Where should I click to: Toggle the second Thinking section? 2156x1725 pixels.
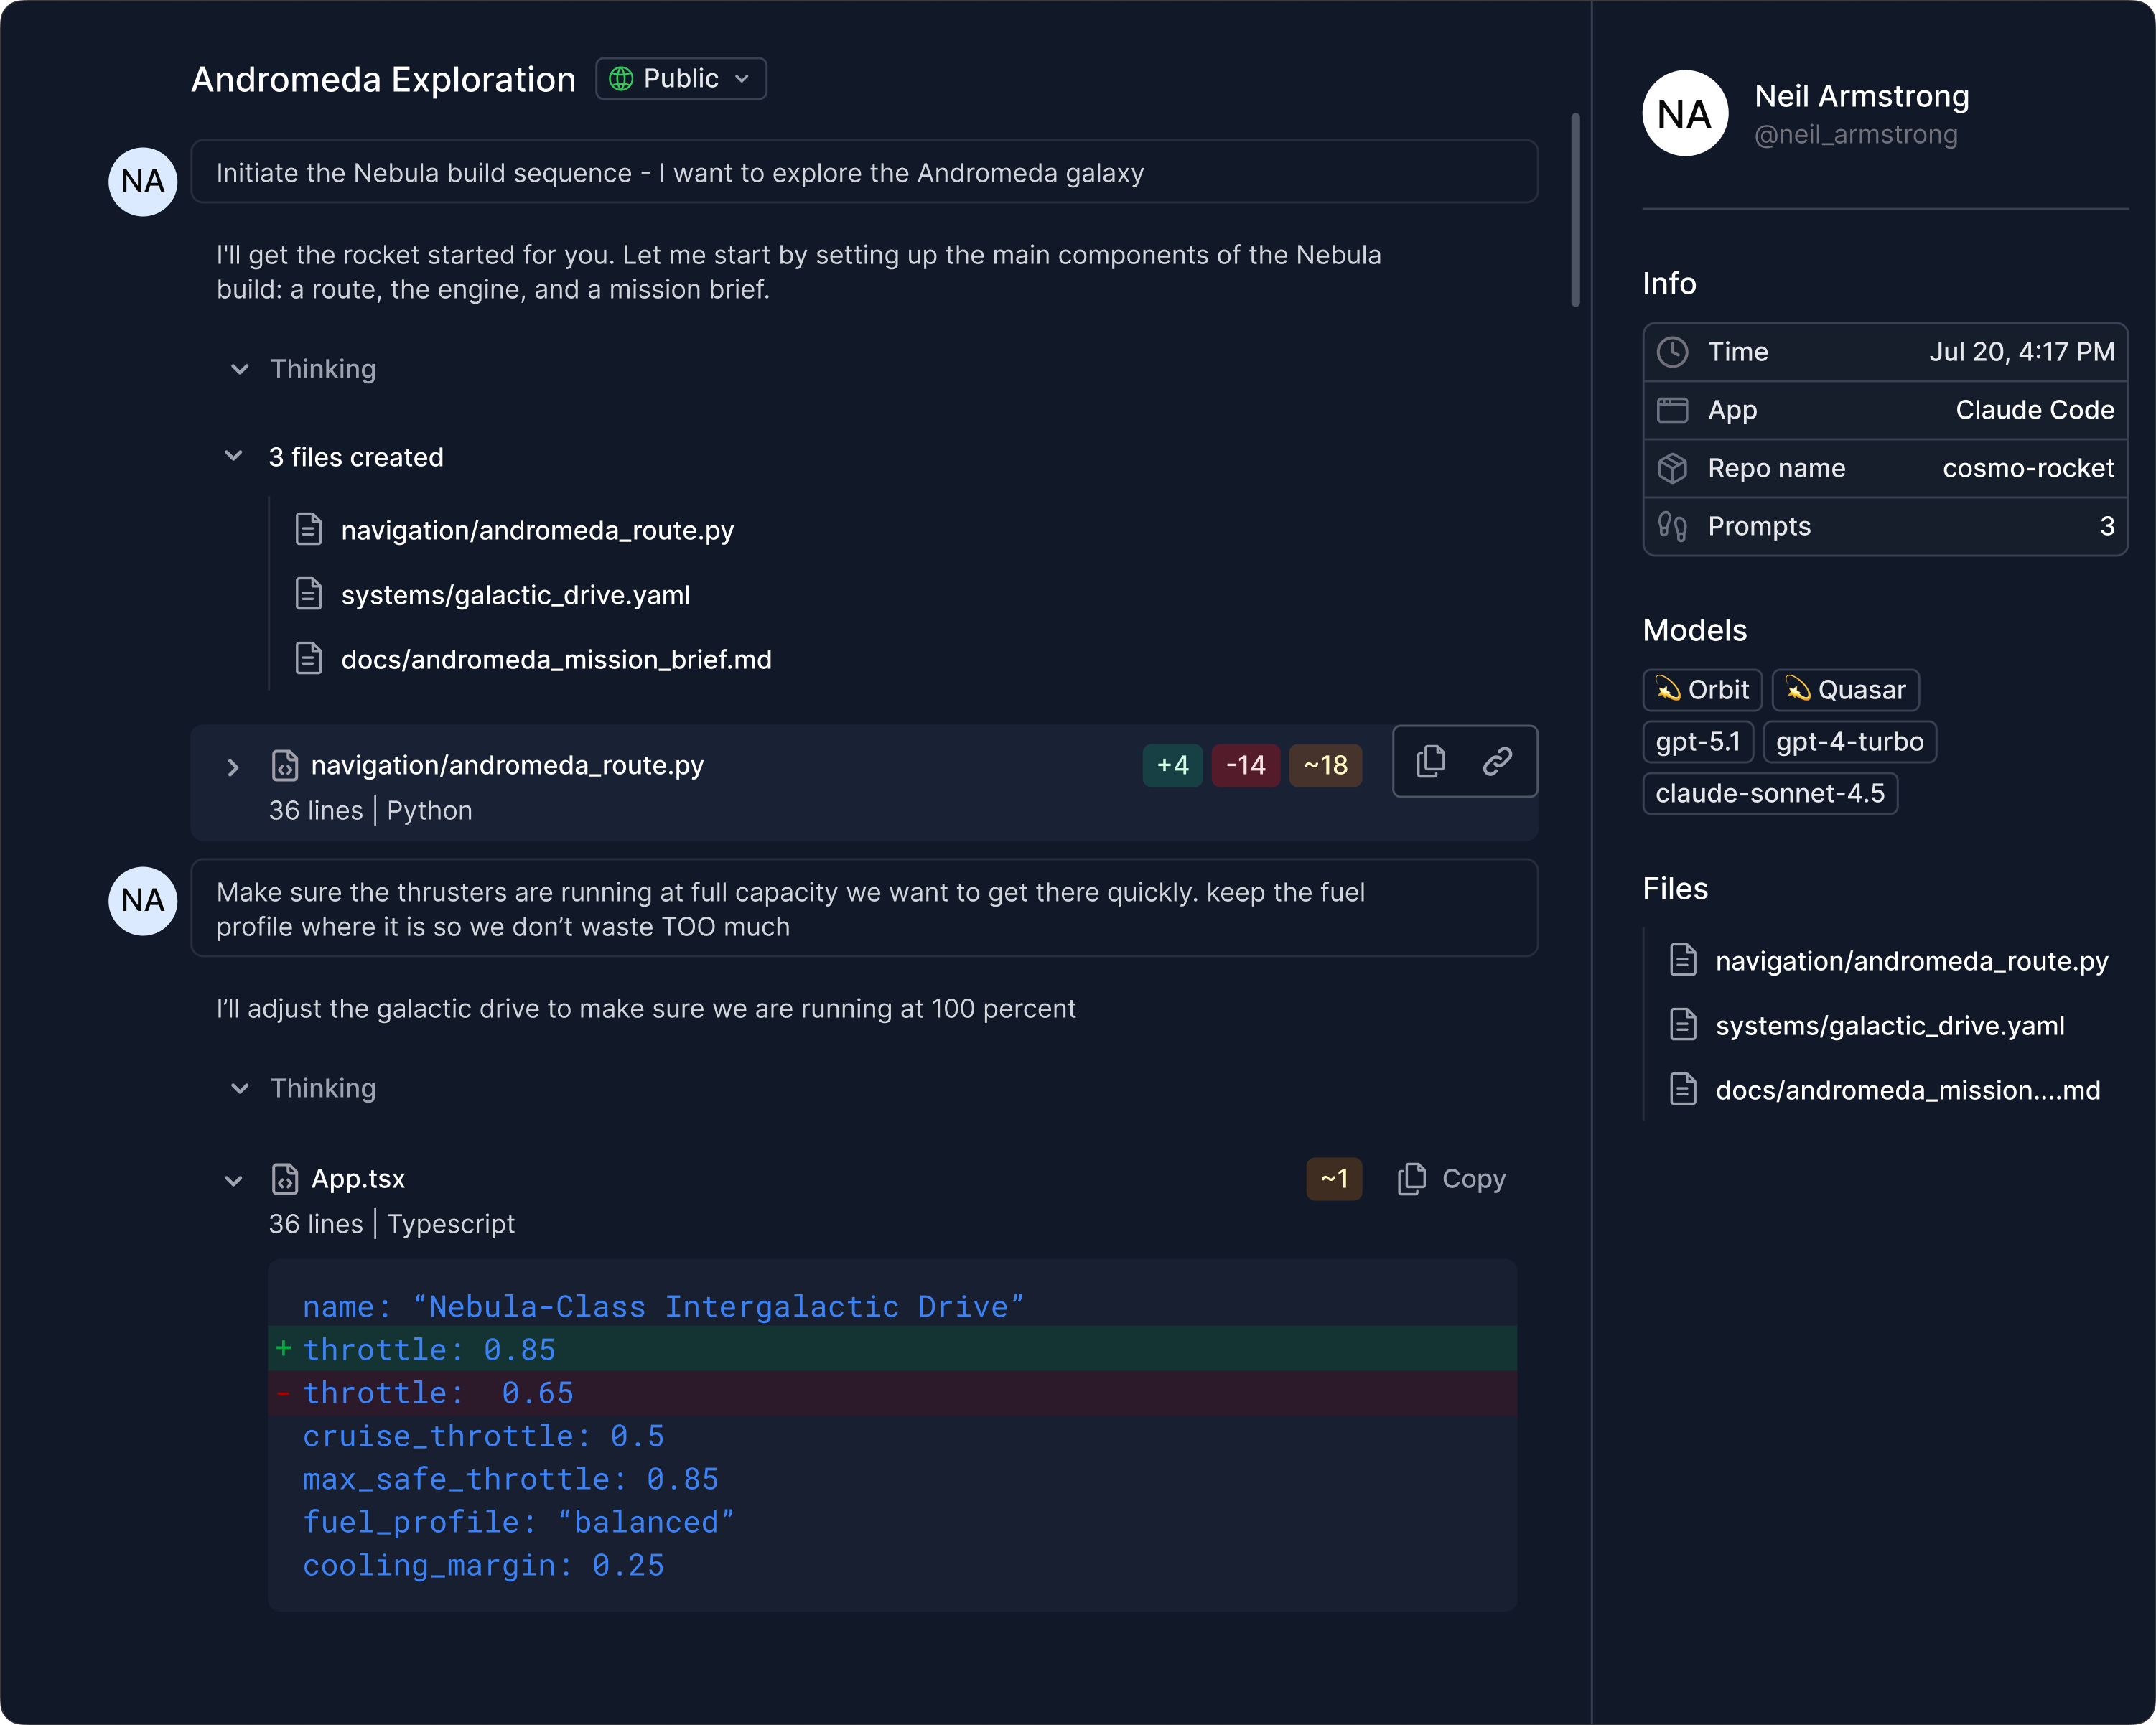click(x=240, y=1088)
